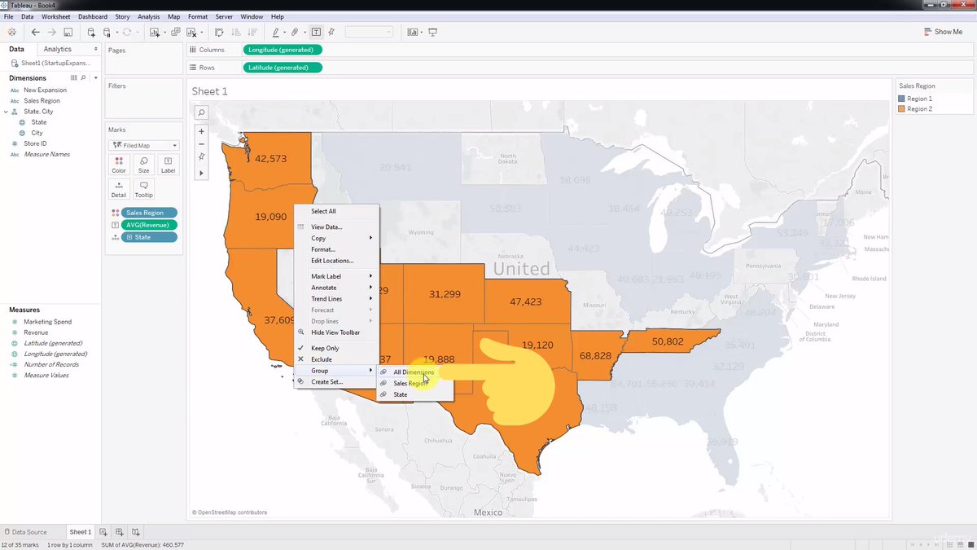The image size is (977, 550).
Task: Click the Save workbook icon
Action: point(68,32)
